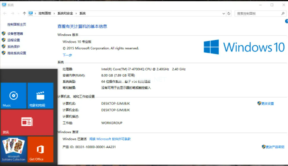The image size is (288, 166).
Task: Select the 系统和安全 breadcrumb segment
Action: click(x=65, y=13)
